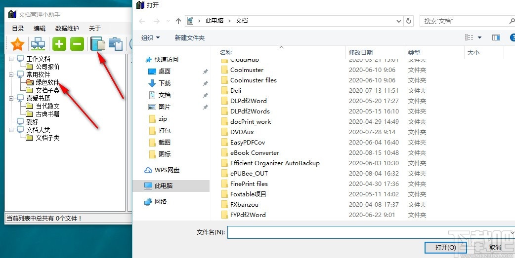The image size is (515, 258).
Task: Select 公司报价 in the tree
Action: pyautogui.click(x=47, y=67)
